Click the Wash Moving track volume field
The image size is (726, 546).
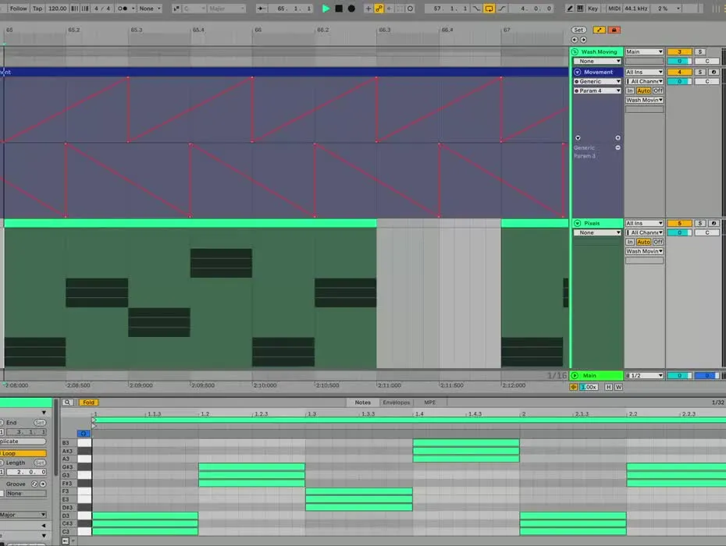pos(678,51)
